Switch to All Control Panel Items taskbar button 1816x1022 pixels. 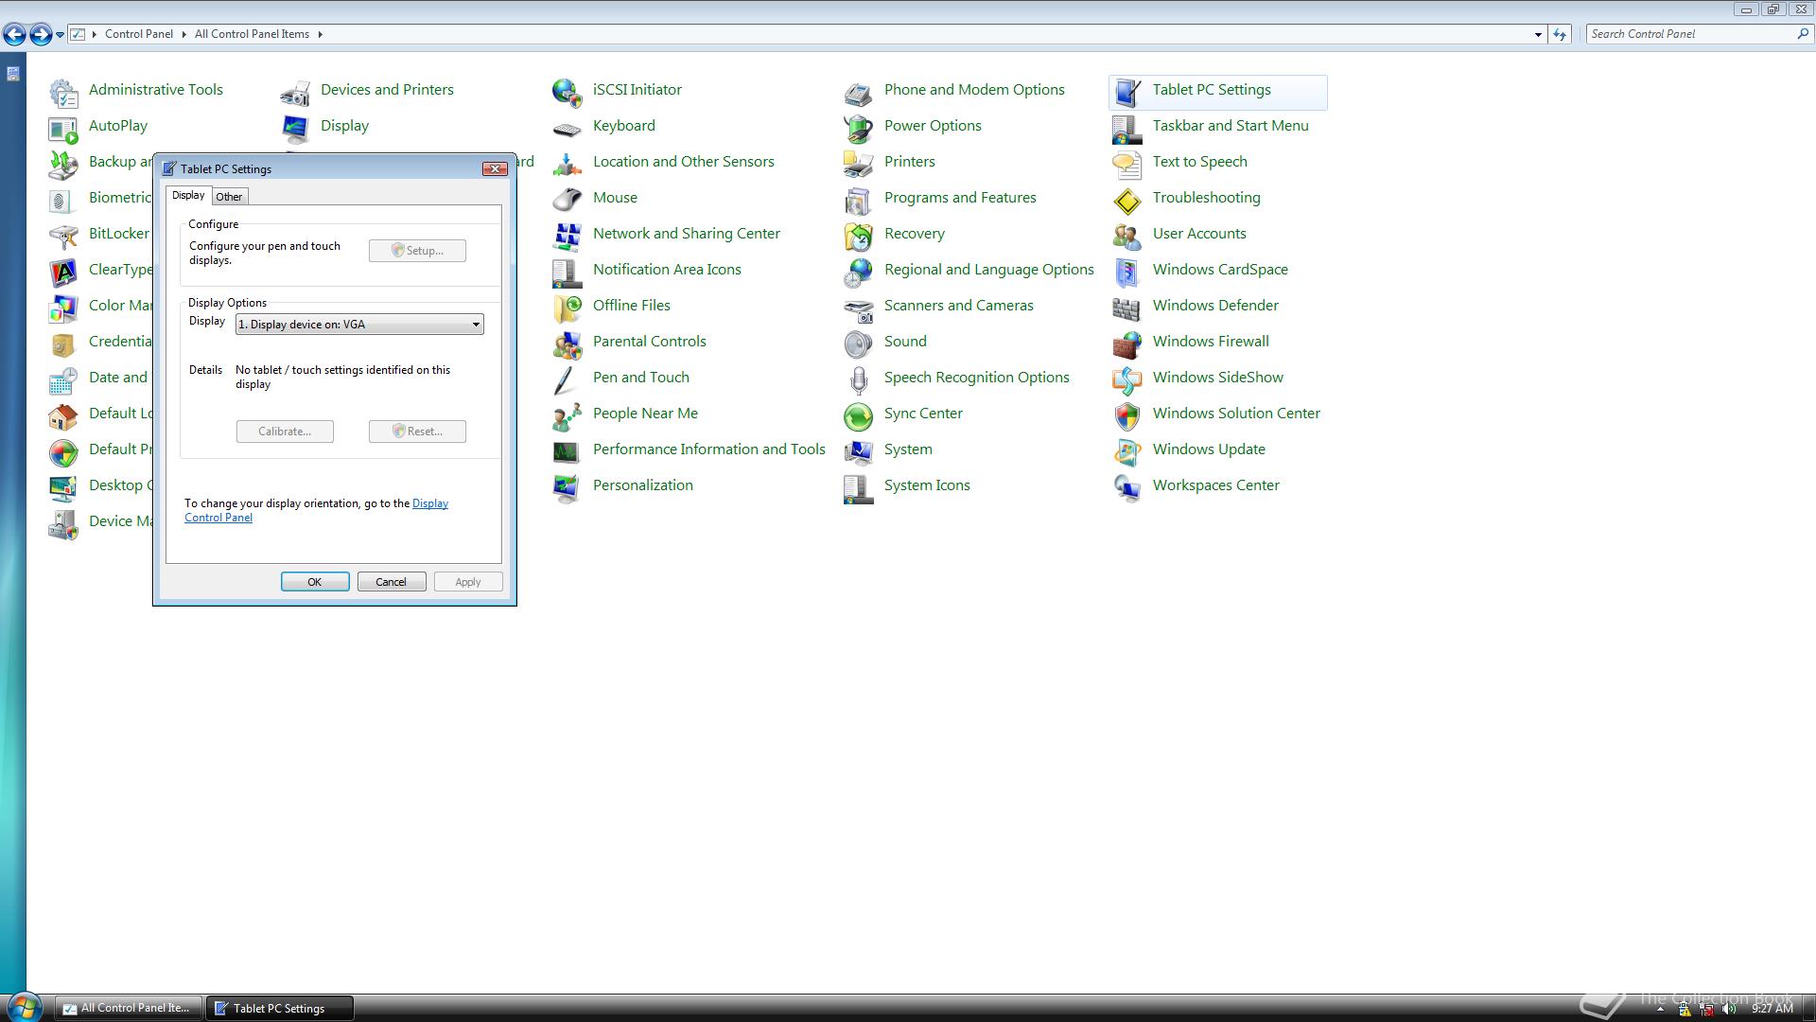128,1009
